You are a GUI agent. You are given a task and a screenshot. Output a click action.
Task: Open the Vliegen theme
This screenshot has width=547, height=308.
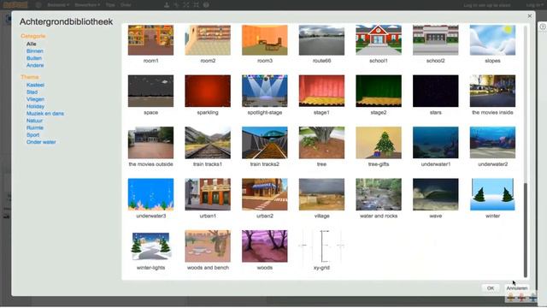coord(35,99)
